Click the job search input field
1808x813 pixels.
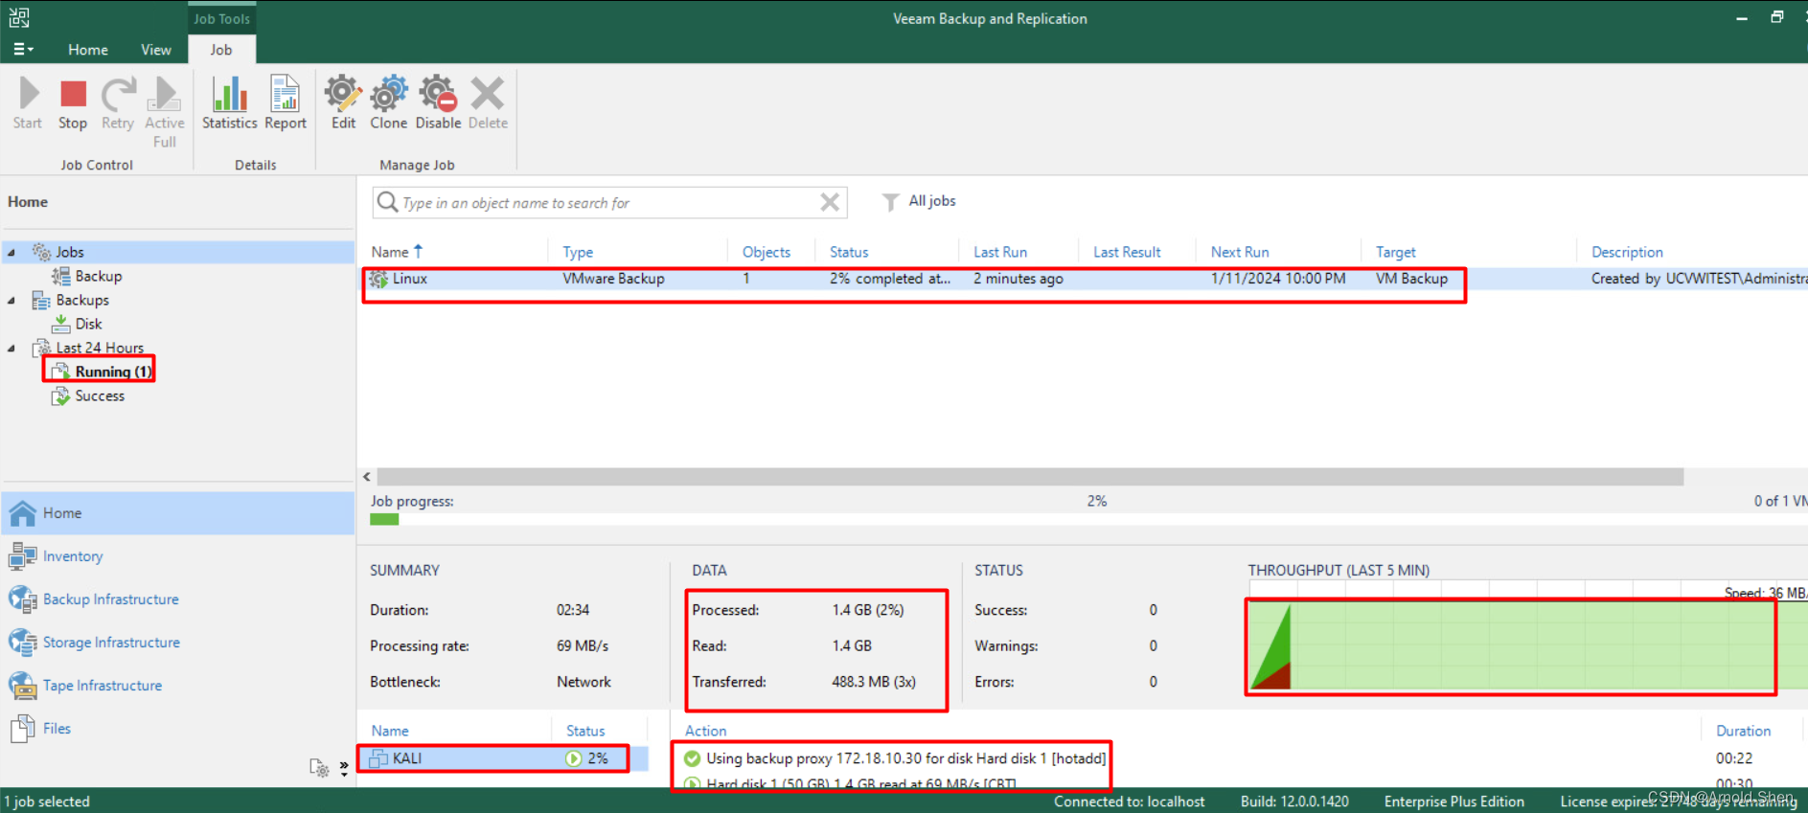click(x=608, y=202)
